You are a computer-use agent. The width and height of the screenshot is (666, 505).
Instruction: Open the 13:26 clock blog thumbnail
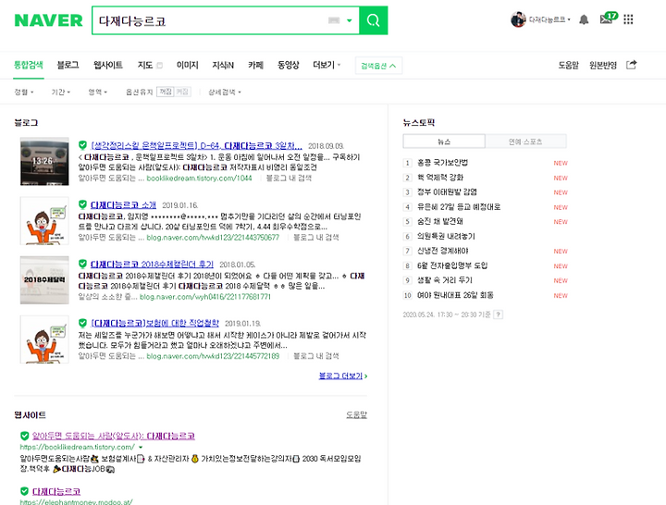pyautogui.click(x=44, y=161)
